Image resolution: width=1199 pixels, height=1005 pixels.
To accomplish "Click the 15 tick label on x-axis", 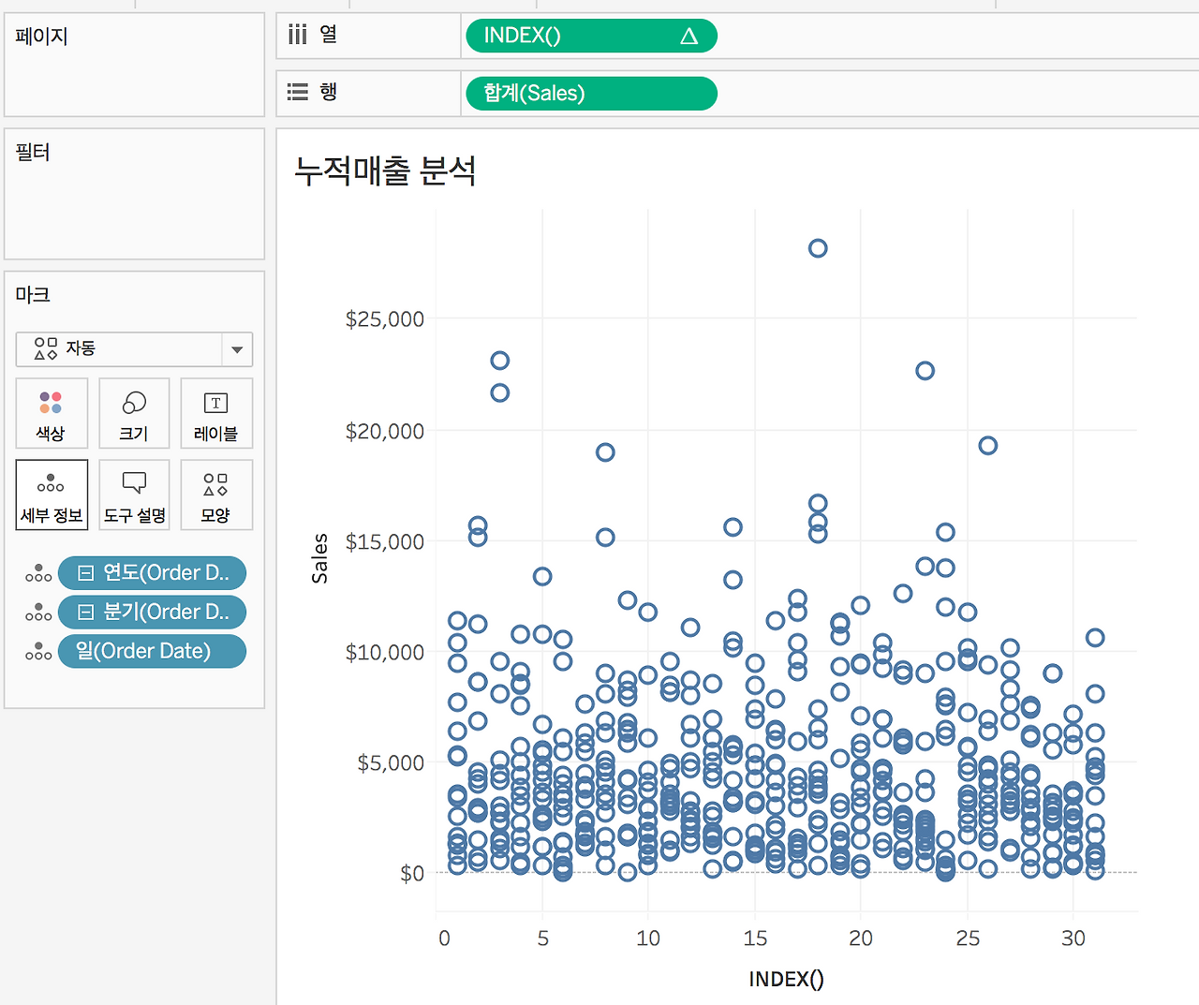I will tap(755, 938).
